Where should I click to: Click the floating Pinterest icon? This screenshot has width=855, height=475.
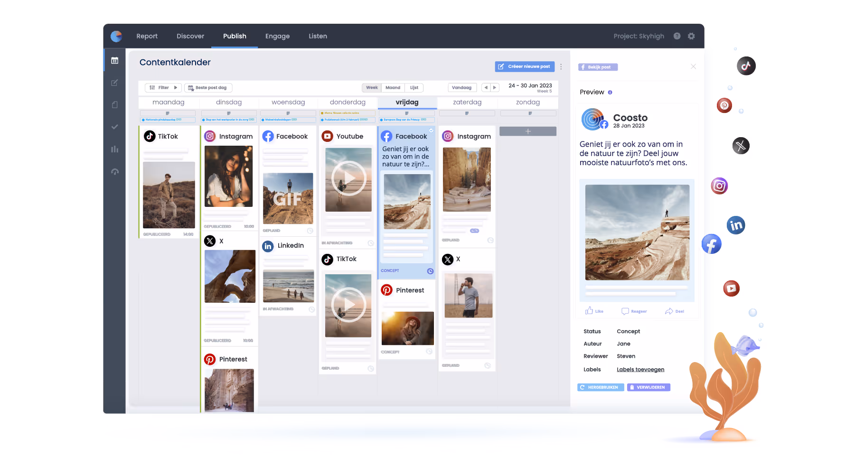tap(724, 105)
